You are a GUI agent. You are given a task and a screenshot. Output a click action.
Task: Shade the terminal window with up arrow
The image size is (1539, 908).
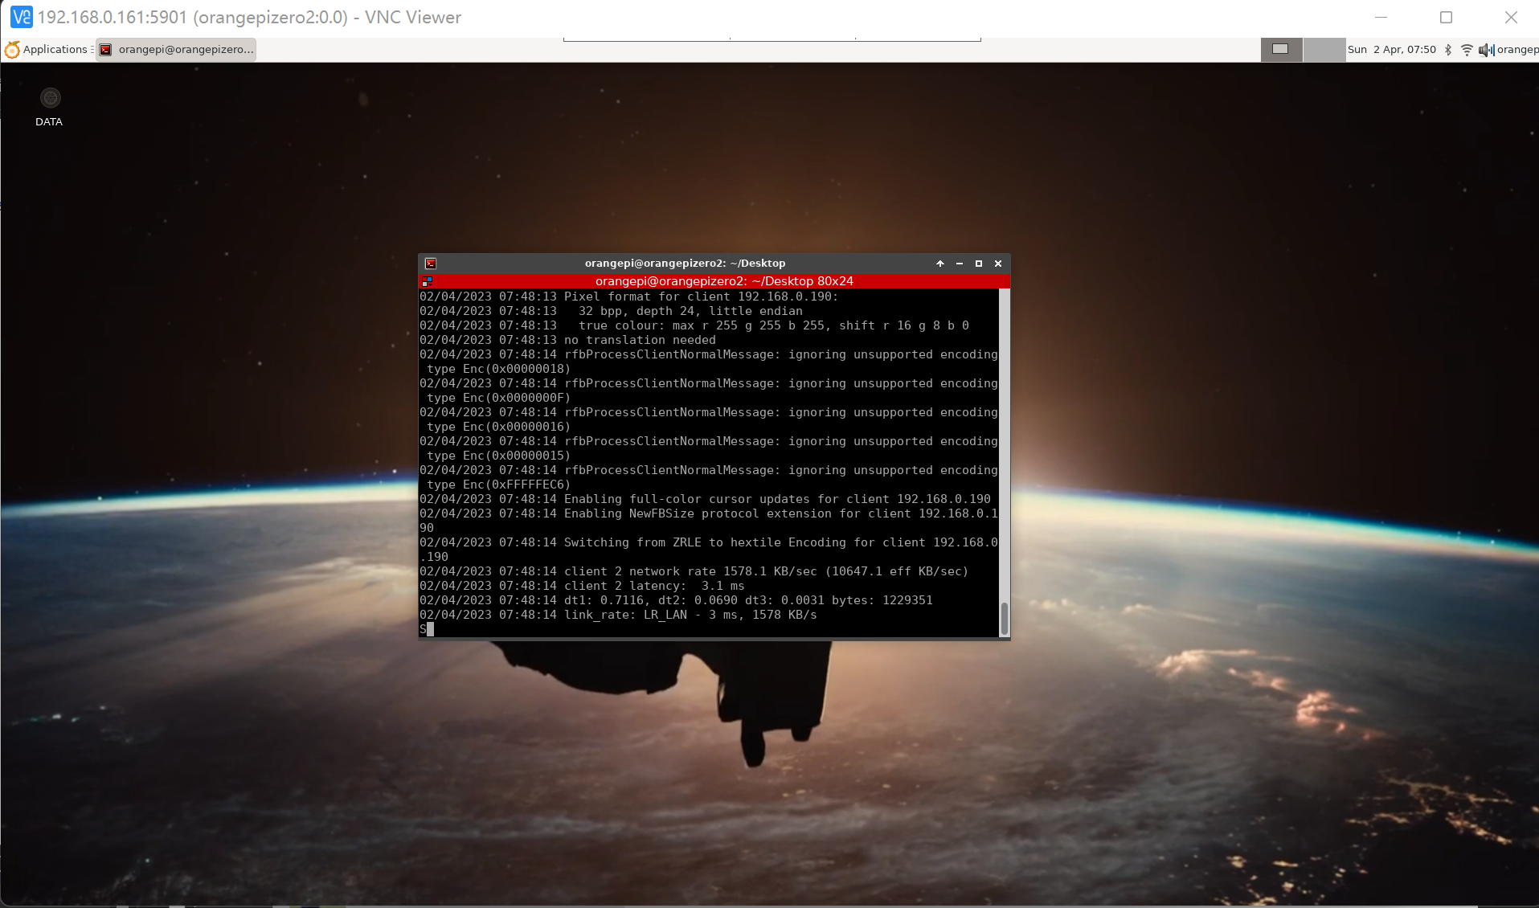pos(940,264)
